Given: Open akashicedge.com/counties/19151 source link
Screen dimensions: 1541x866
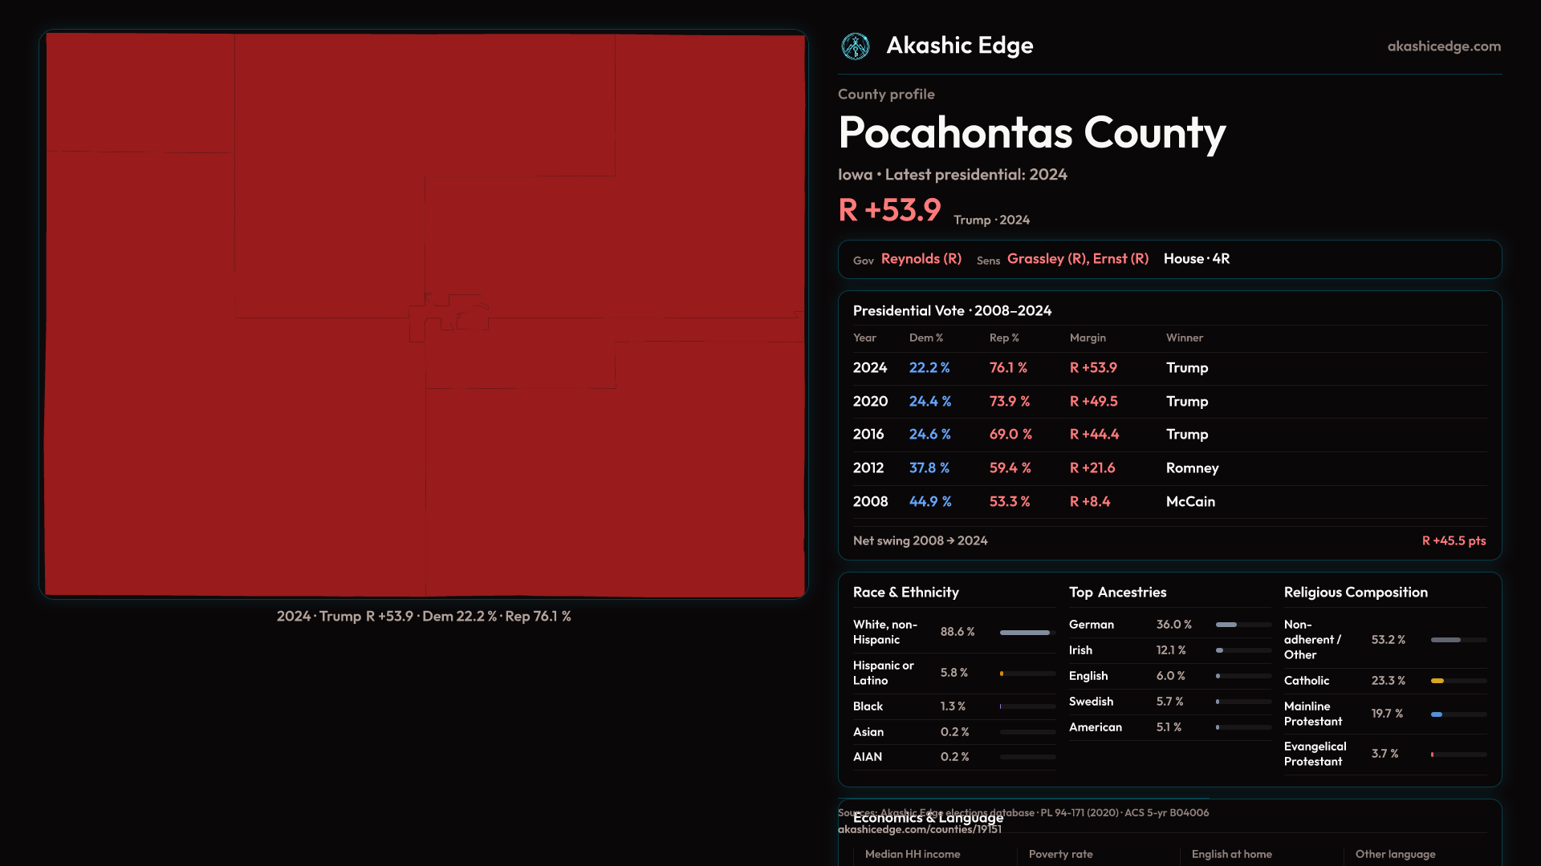Looking at the screenshot, I should (x=919, y=830).
